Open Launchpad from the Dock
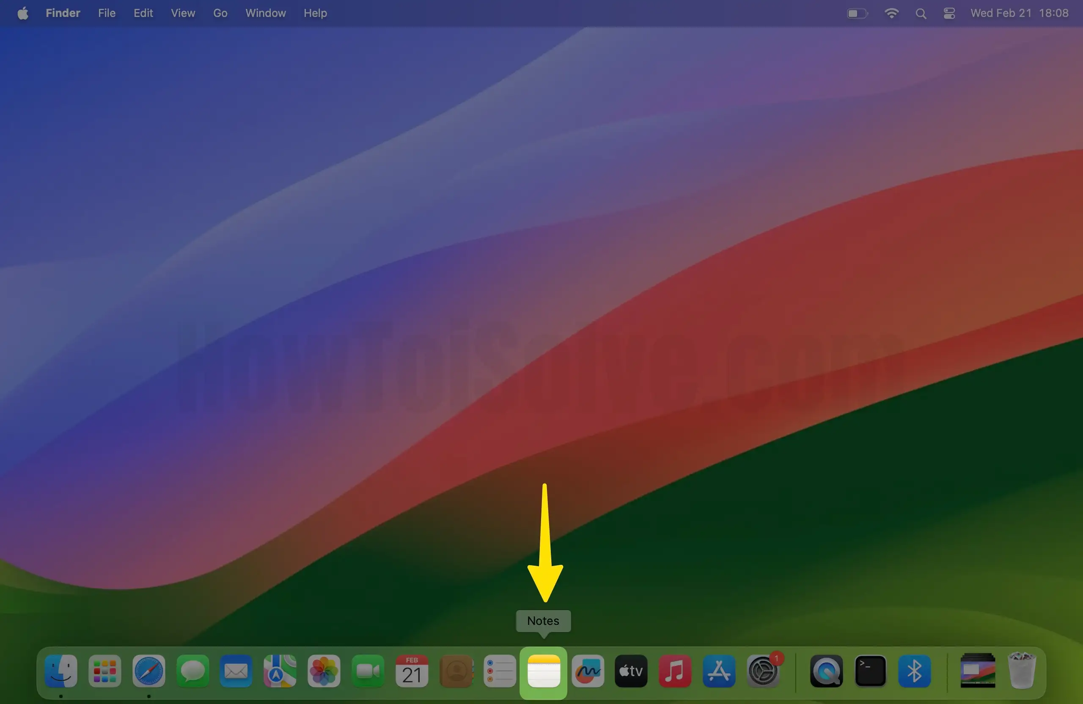 104,671
